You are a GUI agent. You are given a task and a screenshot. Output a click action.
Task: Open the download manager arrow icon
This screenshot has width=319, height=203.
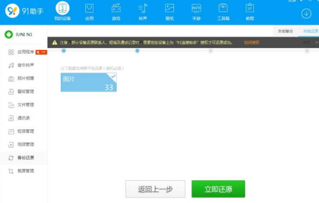[306, 14]
